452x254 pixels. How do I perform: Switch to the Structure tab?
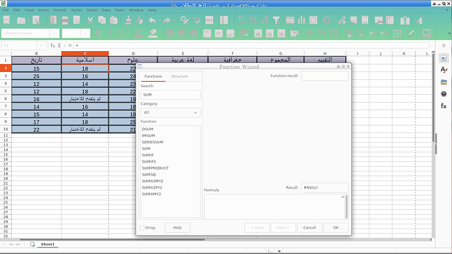(179, 77)
